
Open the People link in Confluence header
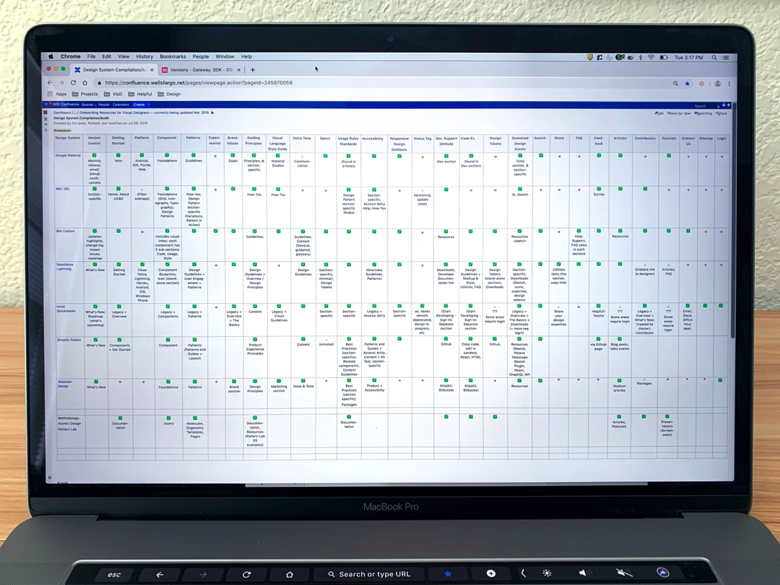point(104,105)
